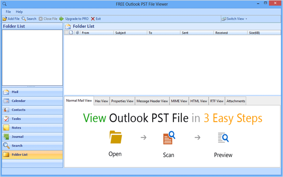Select the Message Header View tab

(152, 101)
